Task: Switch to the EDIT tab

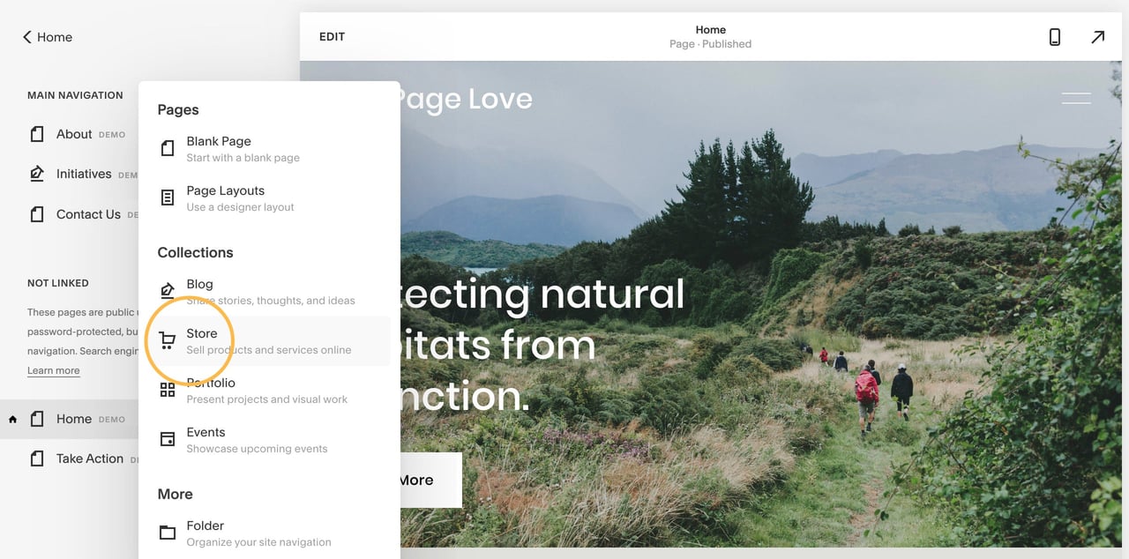Action: tap(332, 36)
